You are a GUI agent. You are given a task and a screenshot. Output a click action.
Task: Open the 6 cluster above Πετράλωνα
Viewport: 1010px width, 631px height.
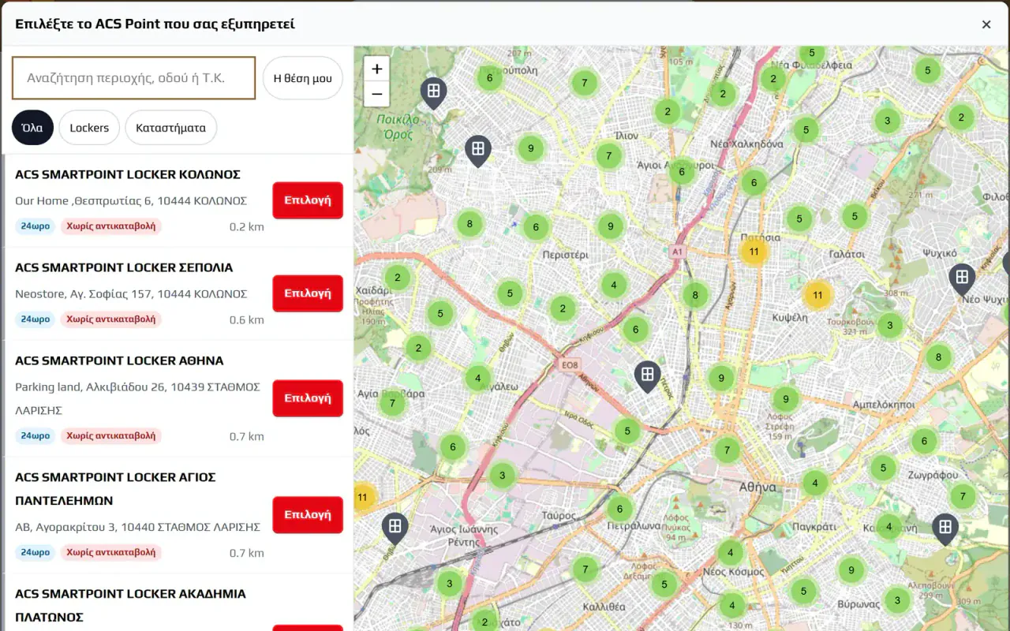click(620, 509)
